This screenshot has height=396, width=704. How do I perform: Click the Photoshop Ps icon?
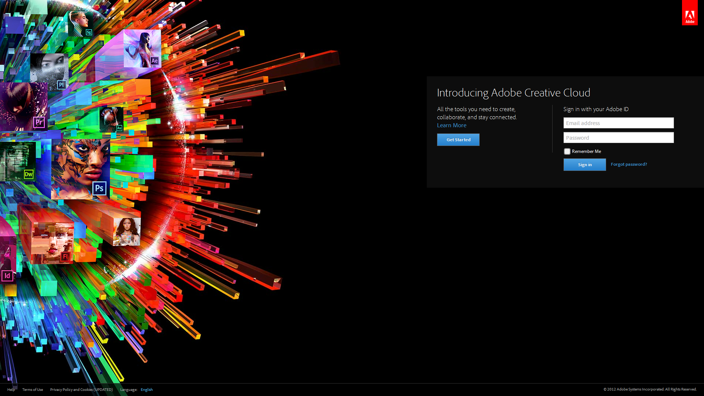[99, 188]
